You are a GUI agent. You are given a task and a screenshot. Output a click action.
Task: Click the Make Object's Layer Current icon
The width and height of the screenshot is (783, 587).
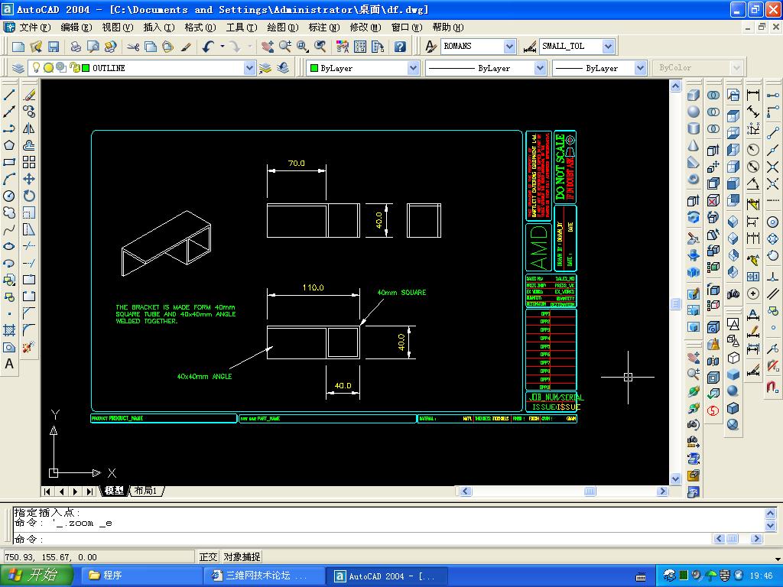[x=265, y=68]
